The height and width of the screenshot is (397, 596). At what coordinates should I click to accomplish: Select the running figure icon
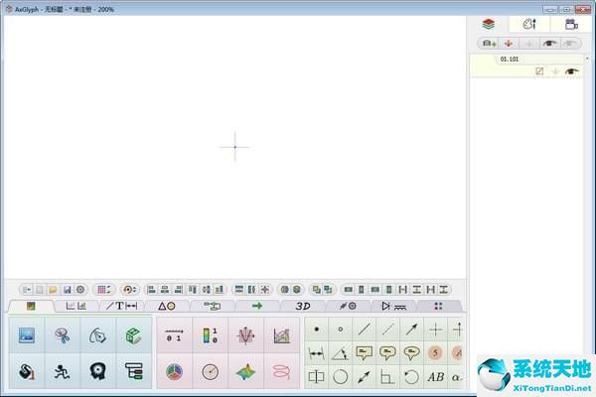(x=63, y=371)
